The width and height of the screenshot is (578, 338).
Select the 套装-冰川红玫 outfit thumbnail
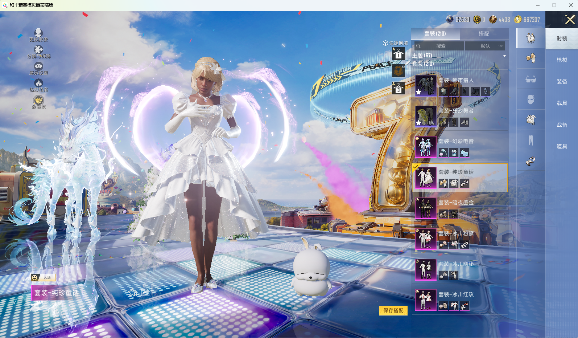coord(426,300)
